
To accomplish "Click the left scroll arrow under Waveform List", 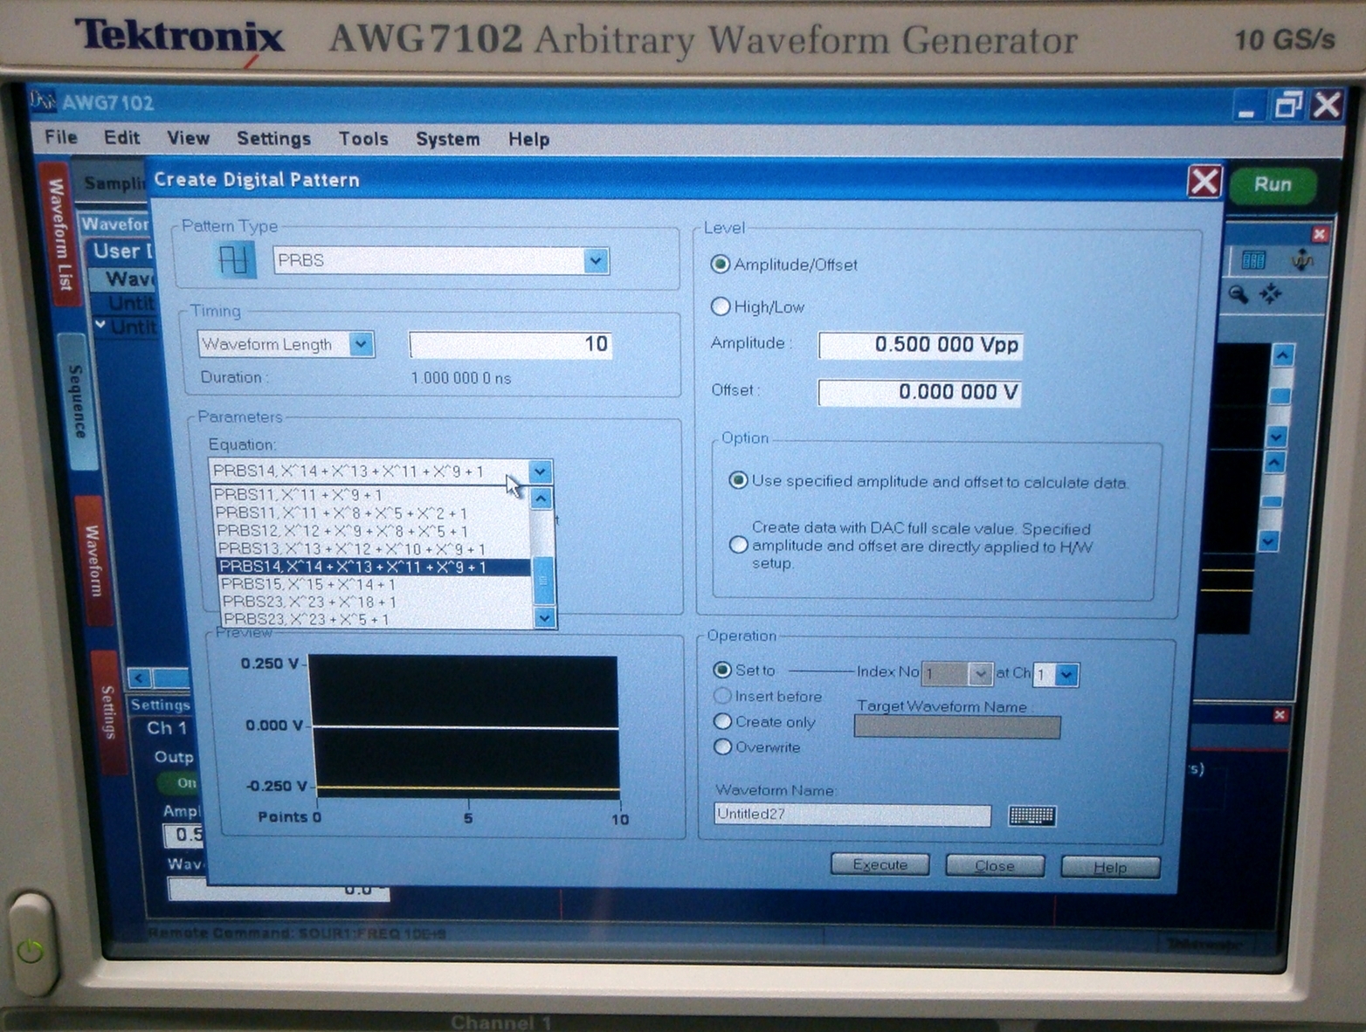I will [140, 678].
